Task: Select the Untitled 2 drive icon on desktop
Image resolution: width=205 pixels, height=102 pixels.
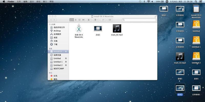Action: click(196, 56)
